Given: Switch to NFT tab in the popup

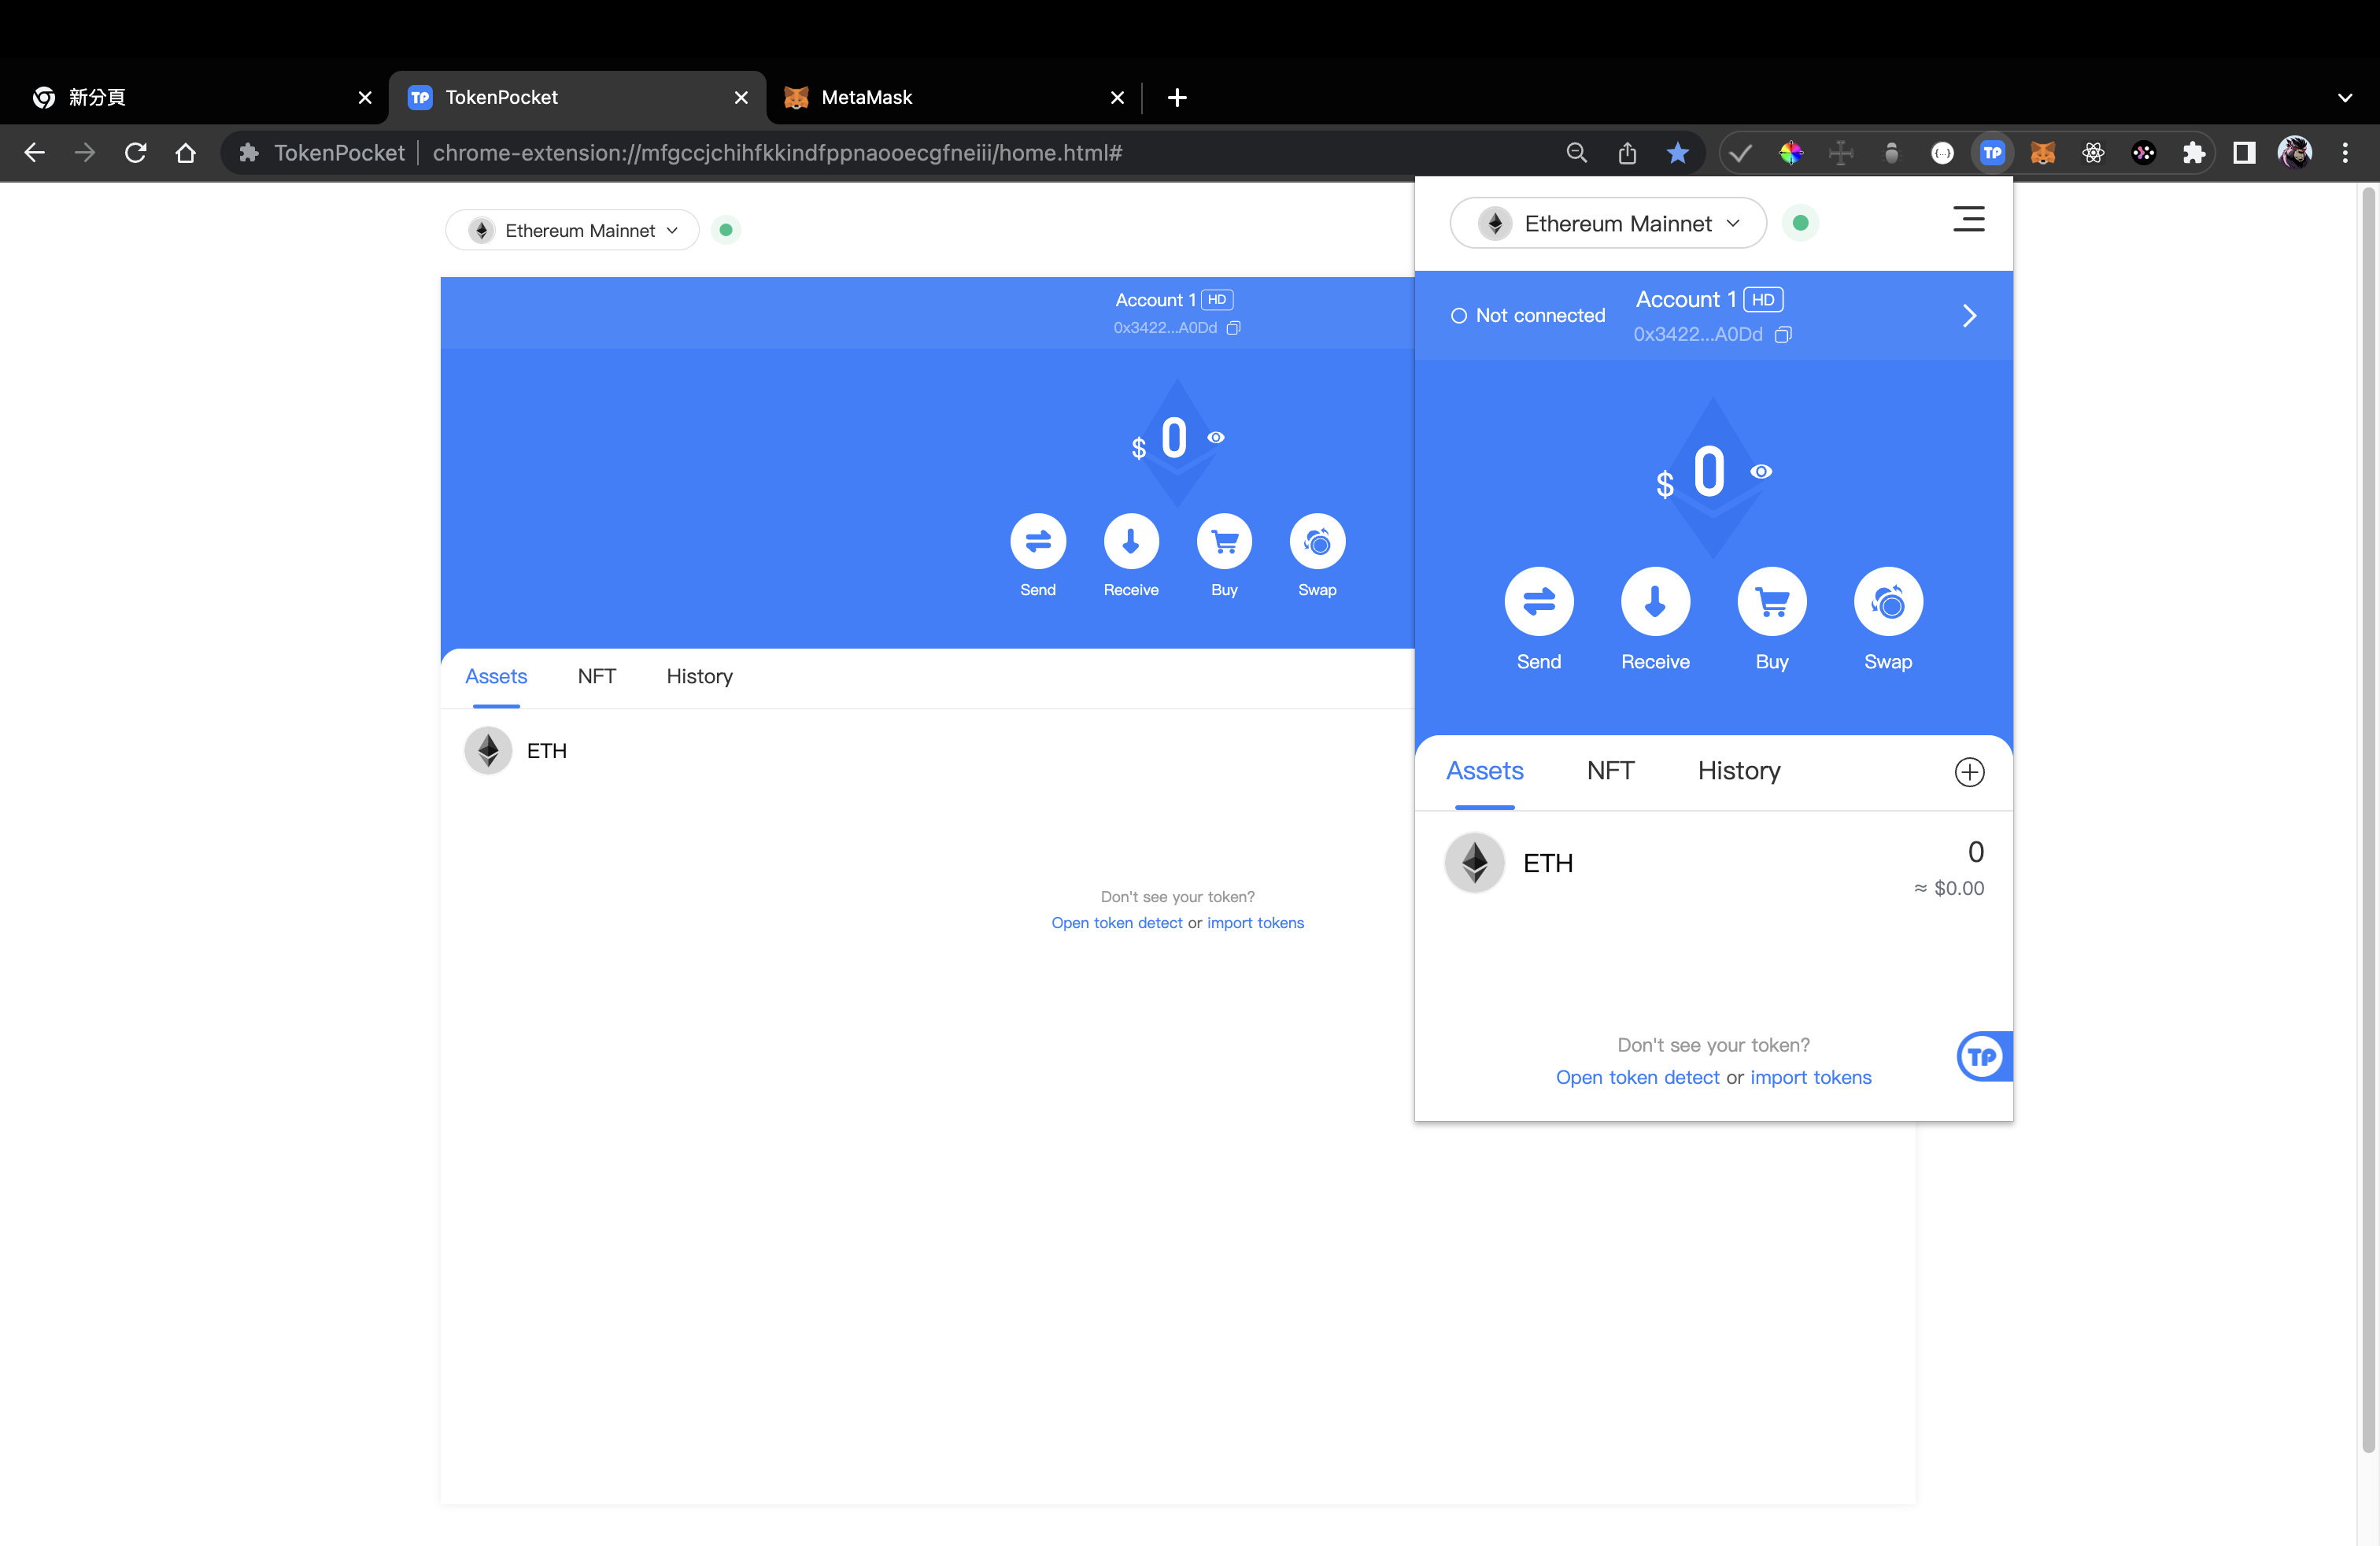Looking at the screenshot, I should pyautogui.click(x=1610, y=771).
